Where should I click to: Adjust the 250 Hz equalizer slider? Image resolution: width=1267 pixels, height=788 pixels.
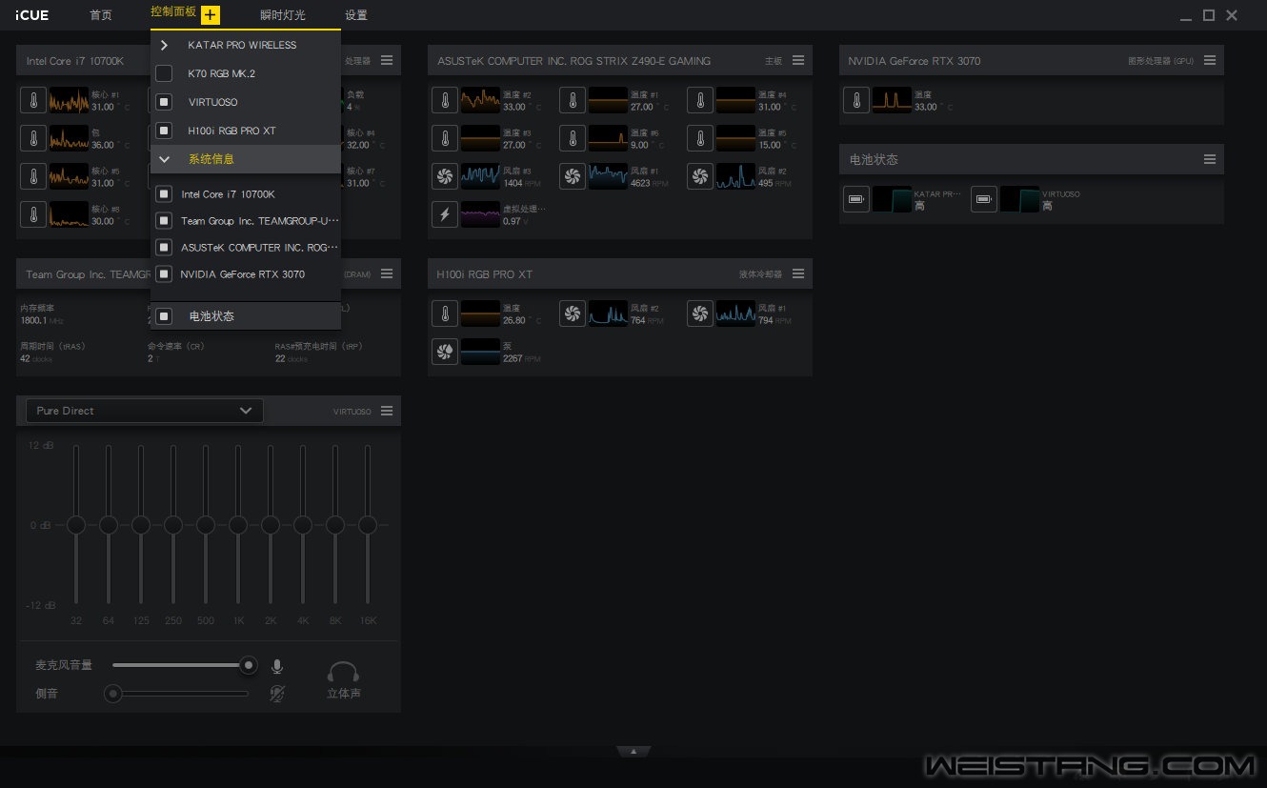(x=173, y=525)
